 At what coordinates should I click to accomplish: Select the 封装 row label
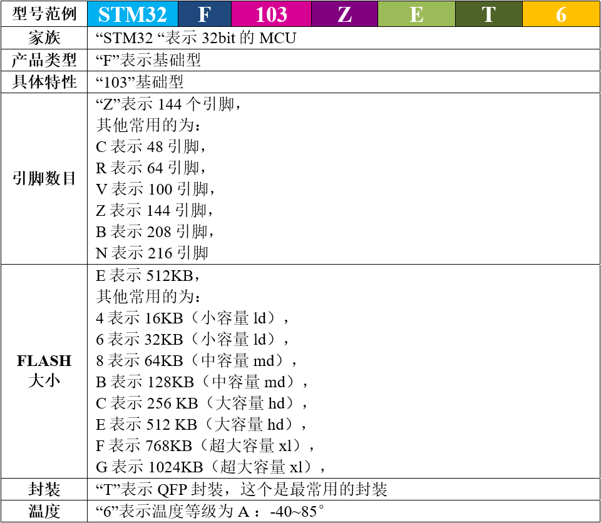click(44, 489)
